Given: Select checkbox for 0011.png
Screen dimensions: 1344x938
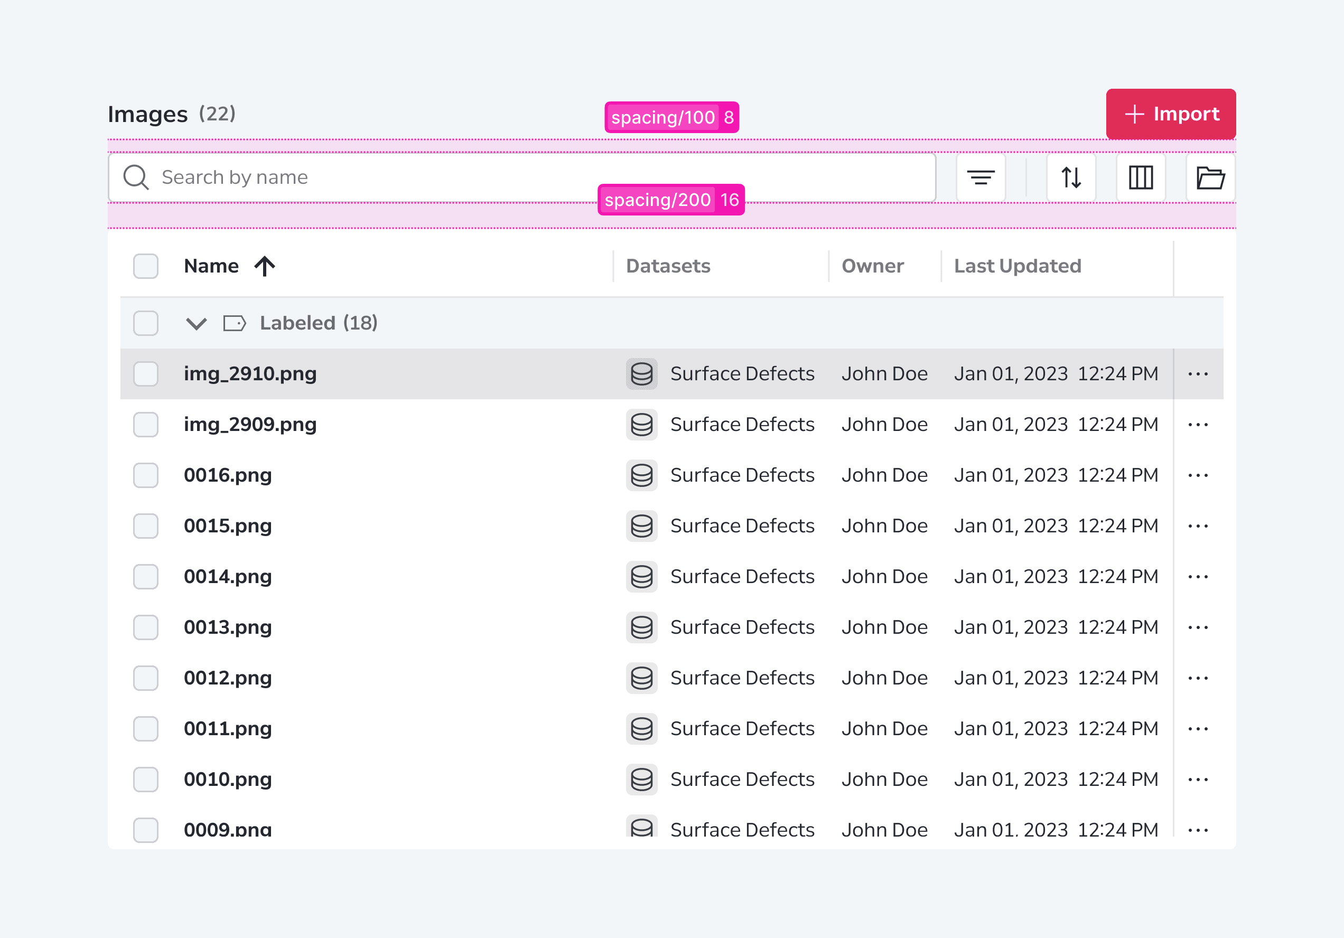Looking at the screenshot, I should (x=146, y=729).
